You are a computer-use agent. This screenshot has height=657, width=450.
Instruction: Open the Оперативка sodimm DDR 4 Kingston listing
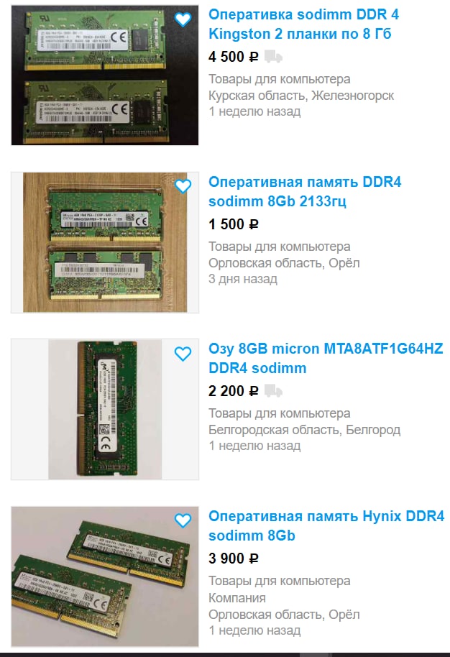click(x=303, y=24)
